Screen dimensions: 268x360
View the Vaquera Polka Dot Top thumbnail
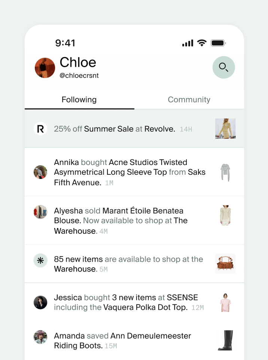coord(225,303)
